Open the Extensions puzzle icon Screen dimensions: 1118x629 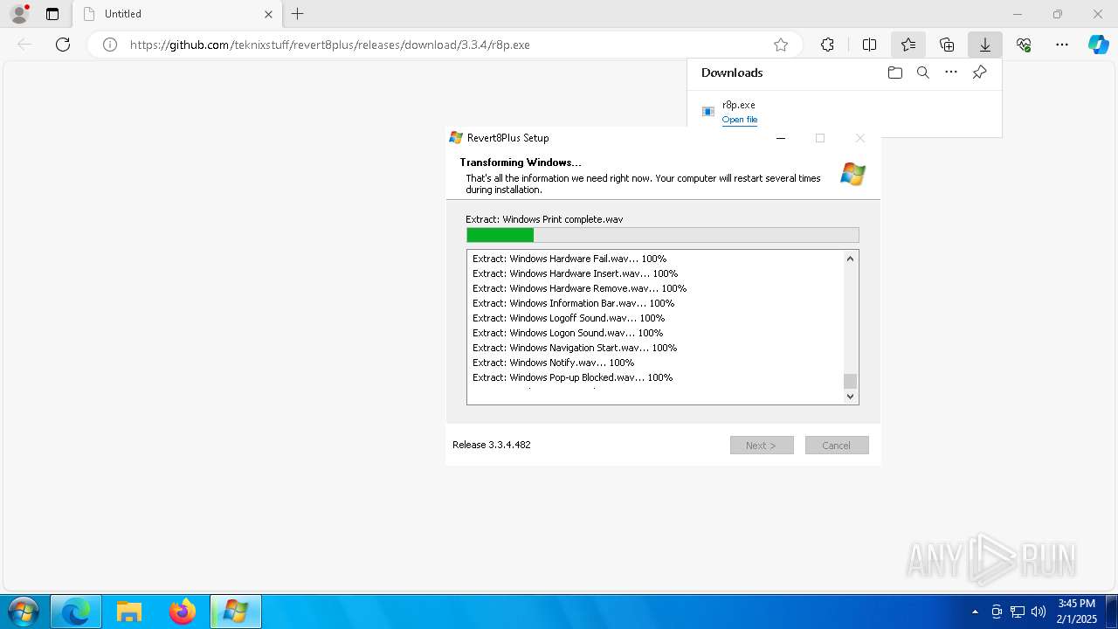click(x=827, y=45)
